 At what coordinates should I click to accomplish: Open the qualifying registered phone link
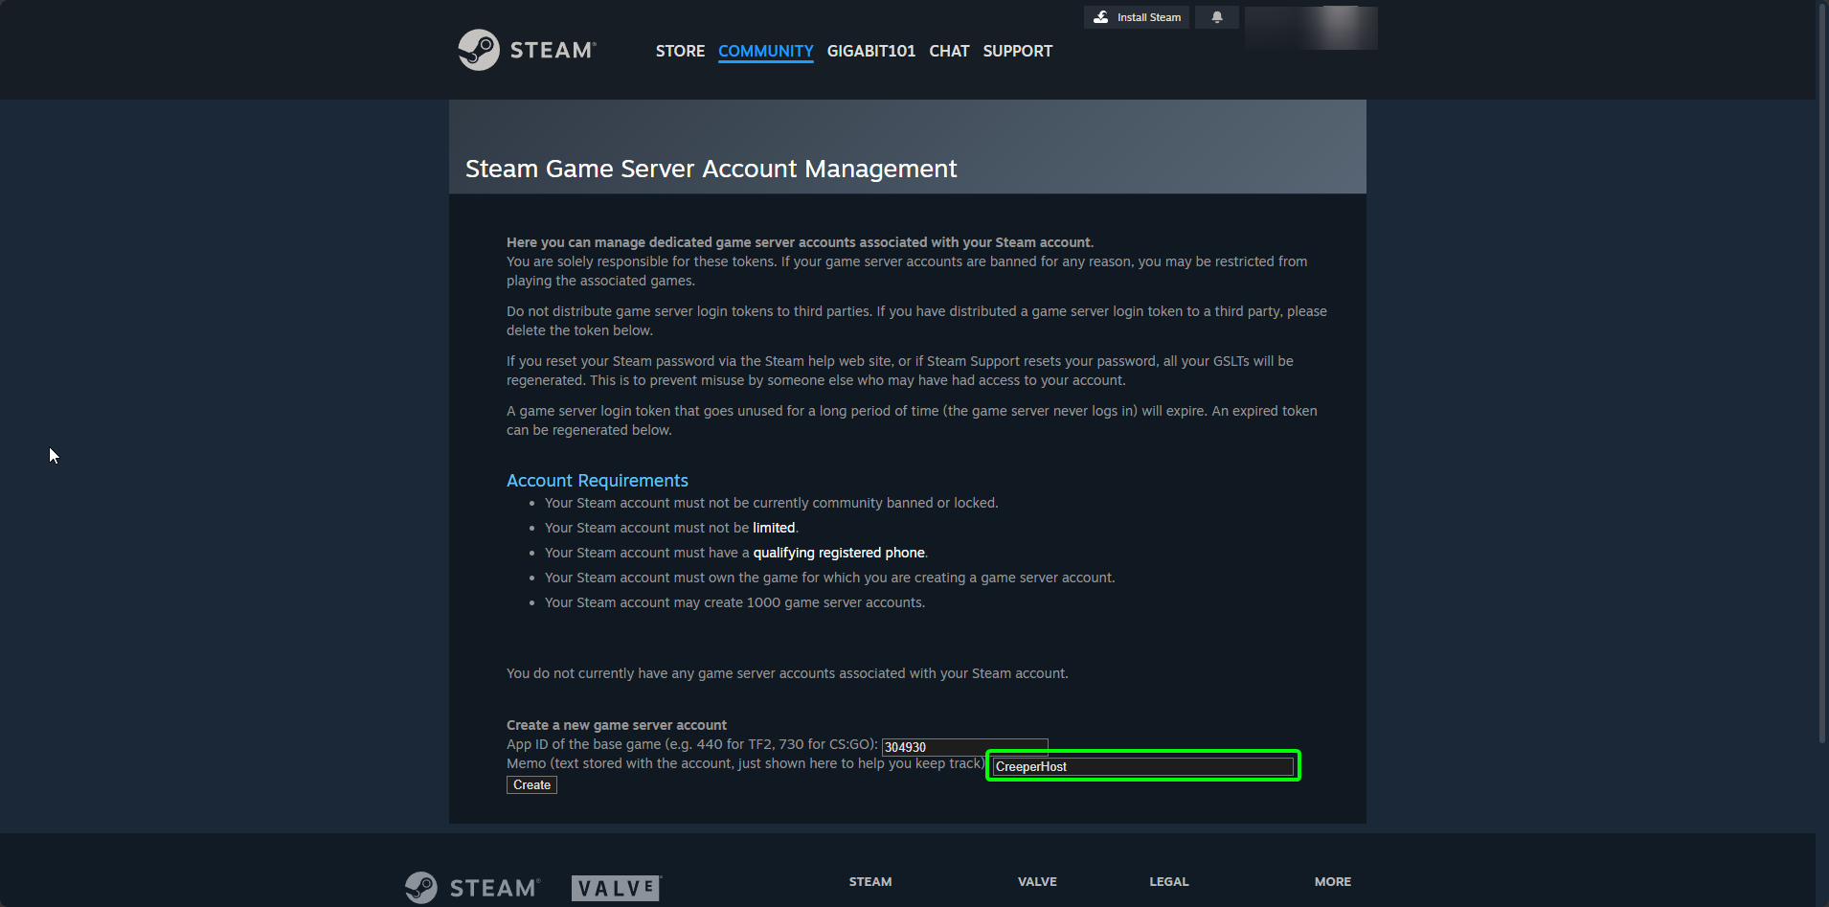pyautogui.click(x=838, y=552)
